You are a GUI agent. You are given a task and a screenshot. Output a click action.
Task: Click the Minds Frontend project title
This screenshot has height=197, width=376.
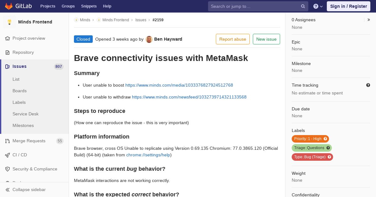click(35, 22)
